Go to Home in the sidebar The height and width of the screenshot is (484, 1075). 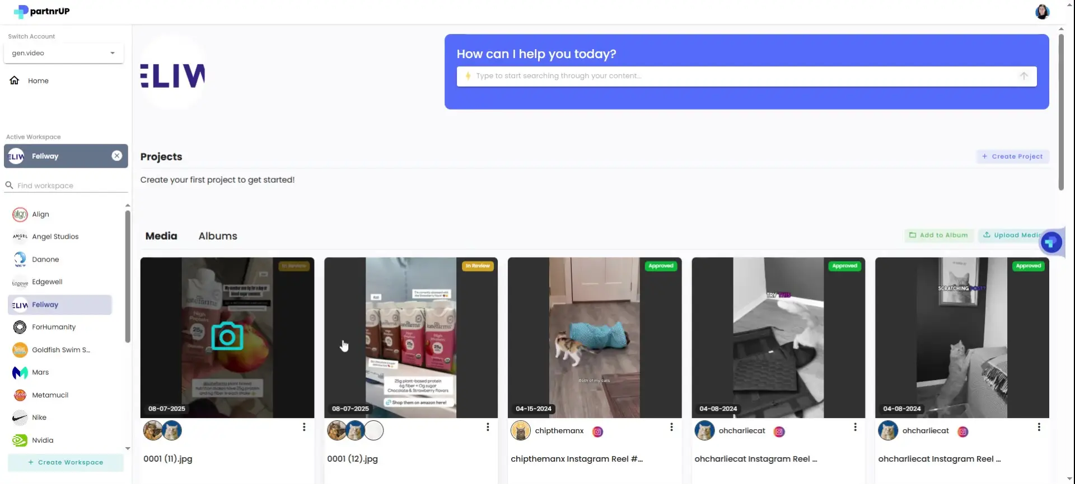pyautogui.click(x=38, y=80)
